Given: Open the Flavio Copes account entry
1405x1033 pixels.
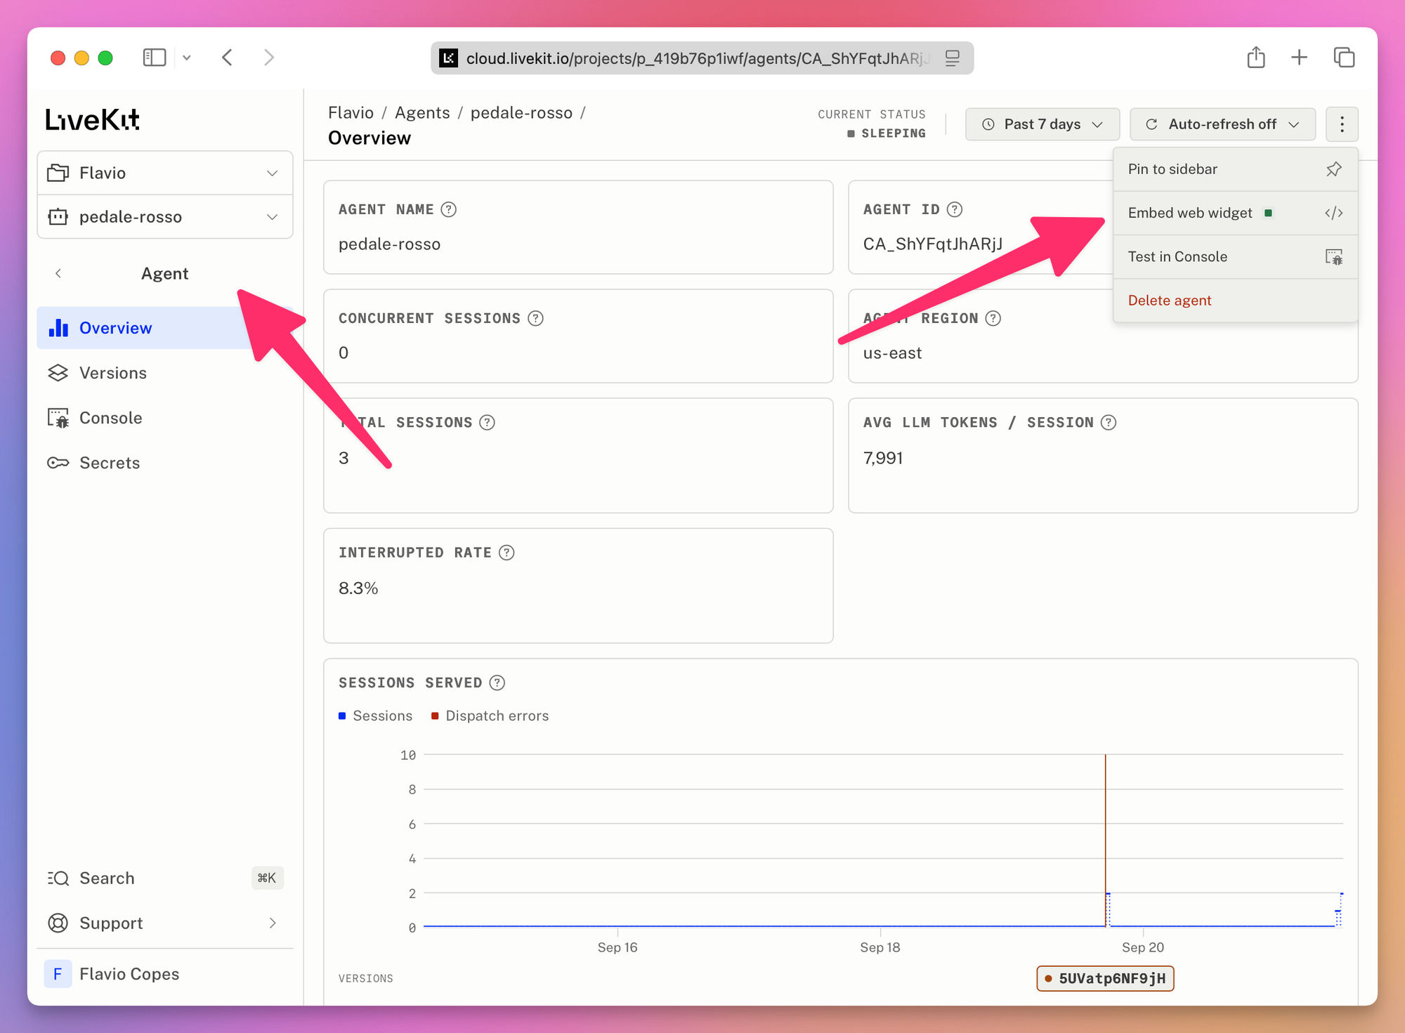Looking at the screenshot, I should pos(165,974).
